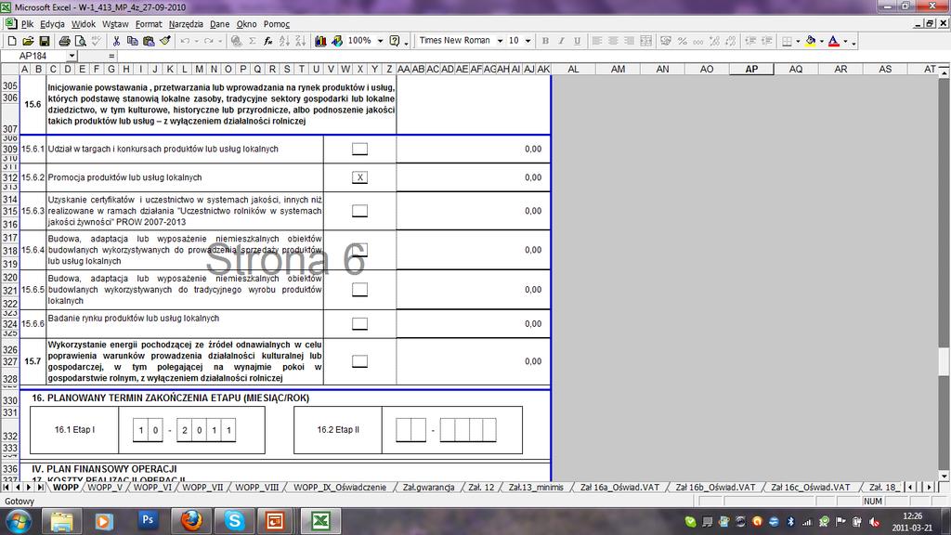The image size is (951, 535).
Task: Open the font size 10 dropdown
Action: [x=528, y=41]
